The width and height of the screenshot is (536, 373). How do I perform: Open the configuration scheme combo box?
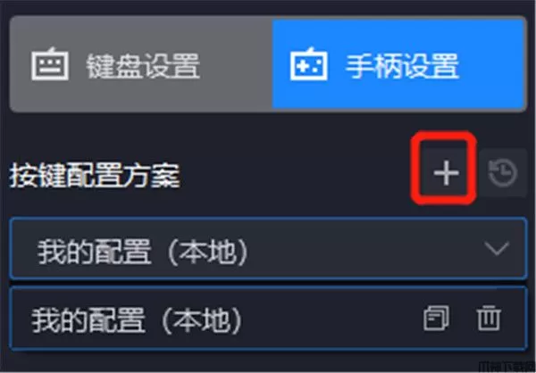click(x=268, y=249)
